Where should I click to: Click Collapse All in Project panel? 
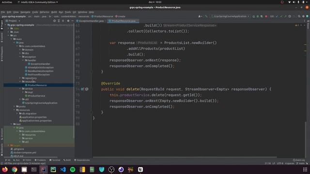(x=63, y=21)
